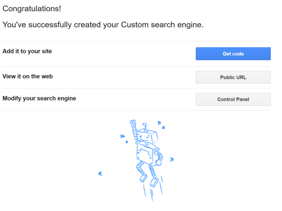Click the robot's raised fist
The width and height of the screenshot is (282, 211).
click(133, 123)
